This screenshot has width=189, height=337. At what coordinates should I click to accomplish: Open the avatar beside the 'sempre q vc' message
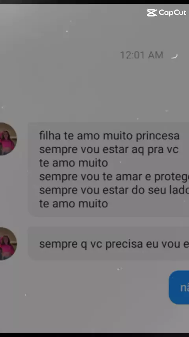pyautogui.click(x=8, y=244)
